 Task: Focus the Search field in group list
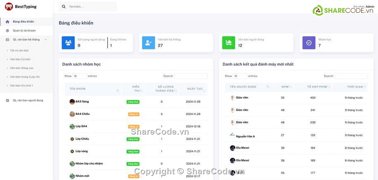pyautogui.click(x=191, y=76)
